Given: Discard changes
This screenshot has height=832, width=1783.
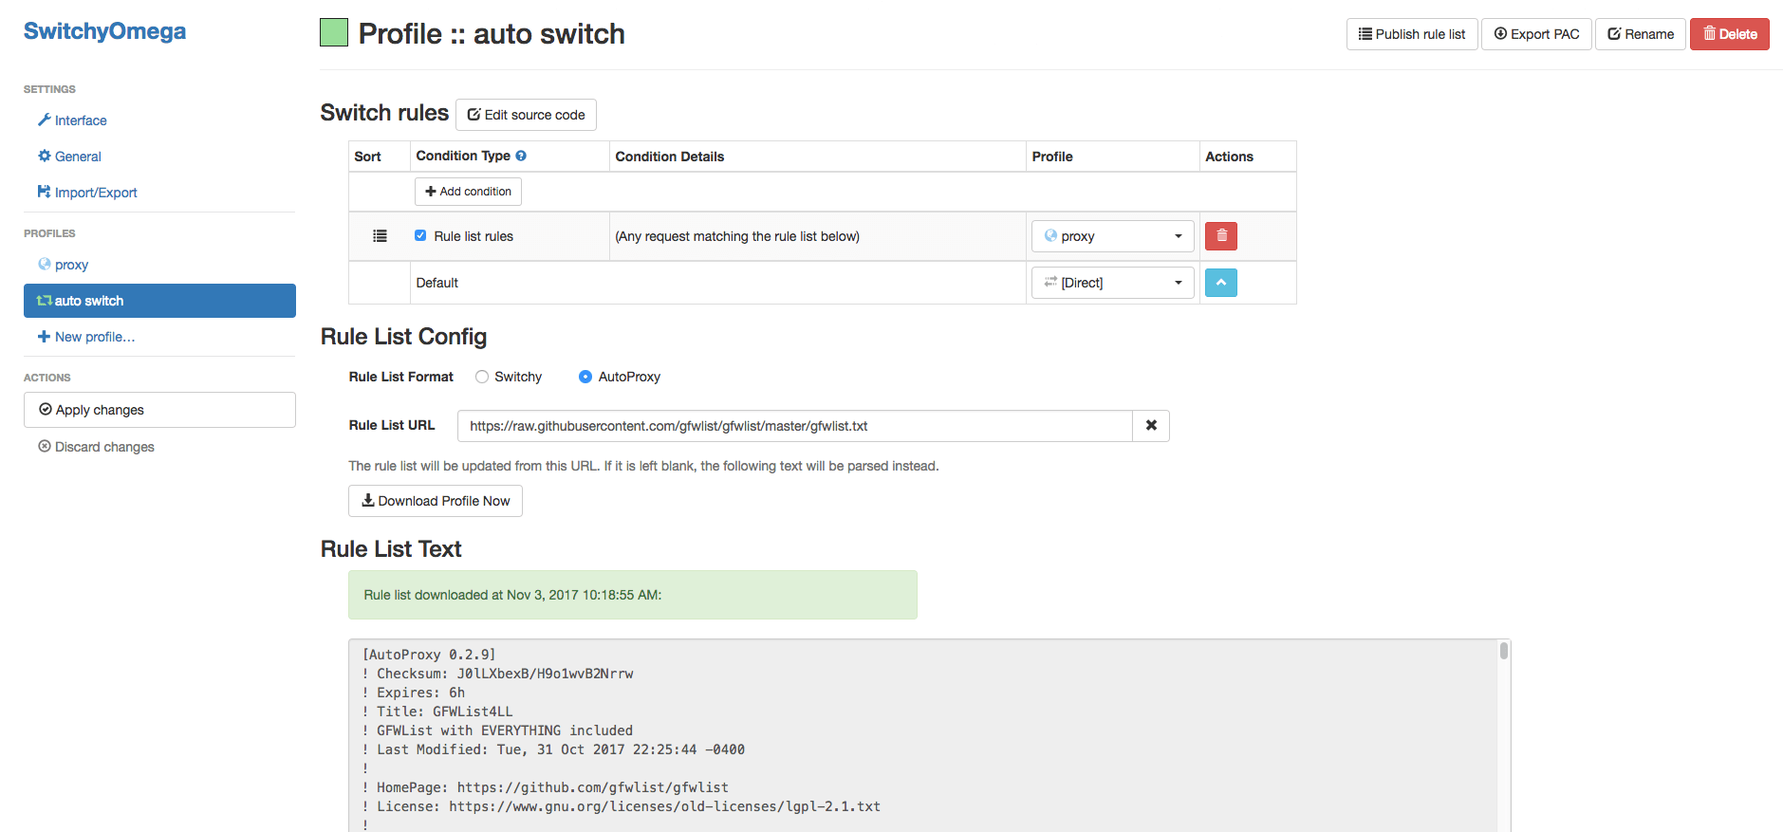Looking at the screenshot, I should coord(96,447).
